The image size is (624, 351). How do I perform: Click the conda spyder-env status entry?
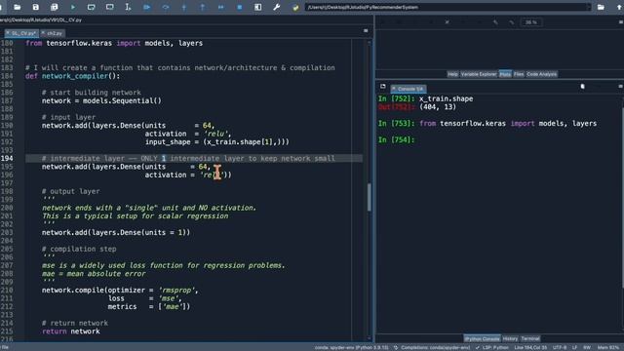point(351,347)
